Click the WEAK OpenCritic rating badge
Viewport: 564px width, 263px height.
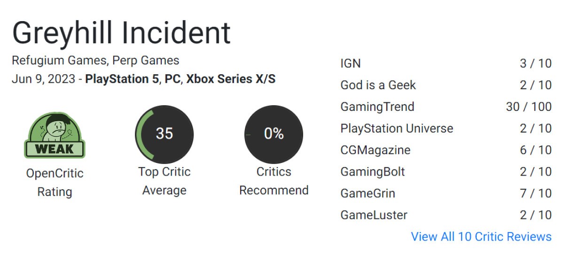(x=55, y=135)
